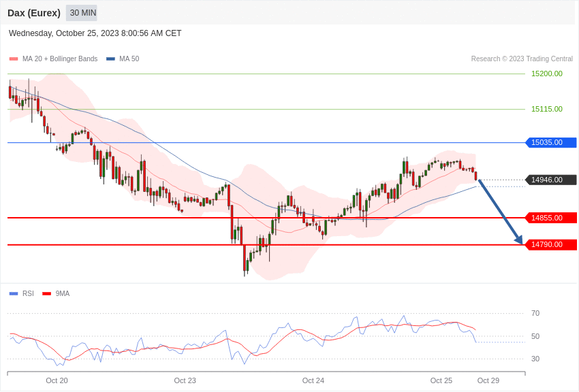Click the RSI 30 axis value
This screenshot has width=579, height=392.
tap(535, 359)
